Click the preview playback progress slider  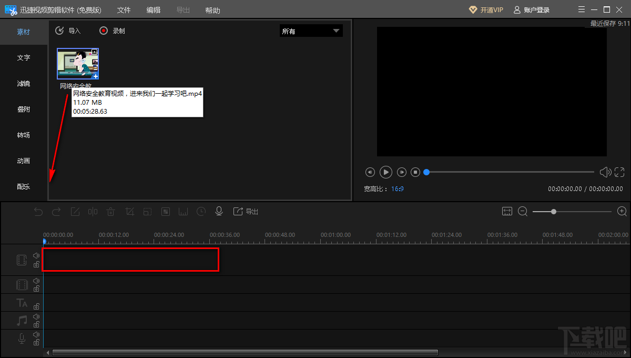point(509,172)
